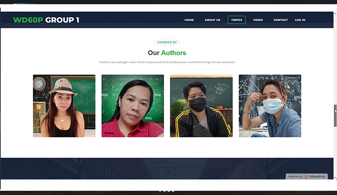
Task: Select the author photo with pink shirt
Action: pyautogui.click(x=133, y=106)
